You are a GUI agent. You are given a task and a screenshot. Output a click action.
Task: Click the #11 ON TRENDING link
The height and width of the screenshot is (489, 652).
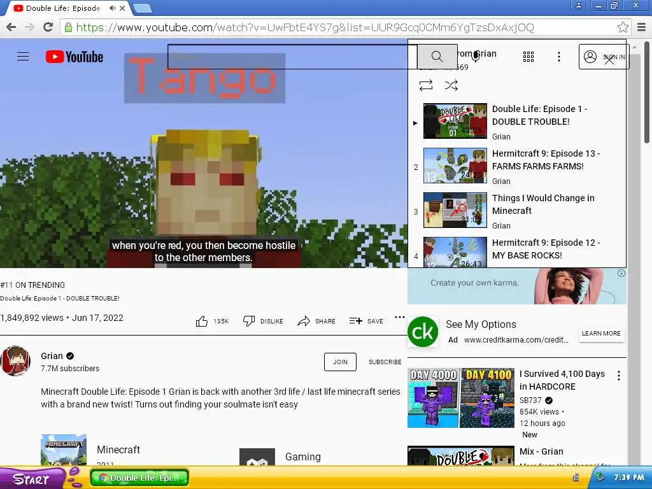click(33, 285)
